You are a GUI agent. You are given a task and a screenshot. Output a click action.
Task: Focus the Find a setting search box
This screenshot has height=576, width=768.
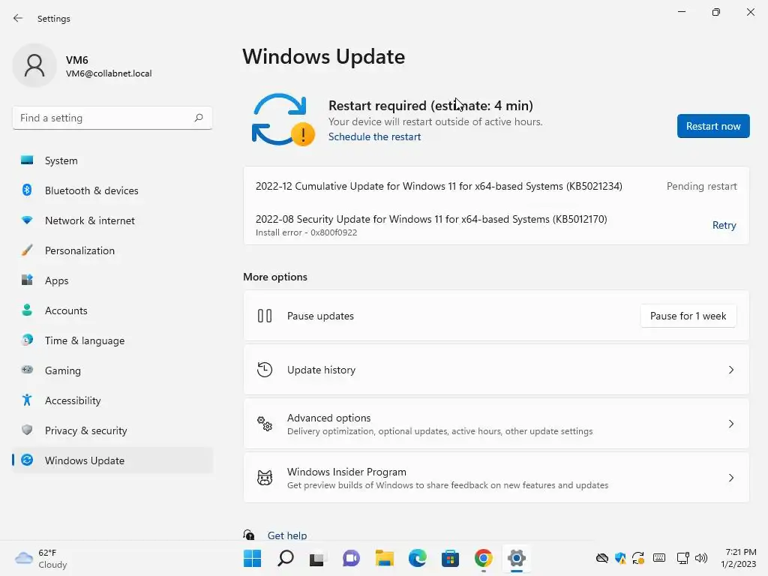[112, 118]
